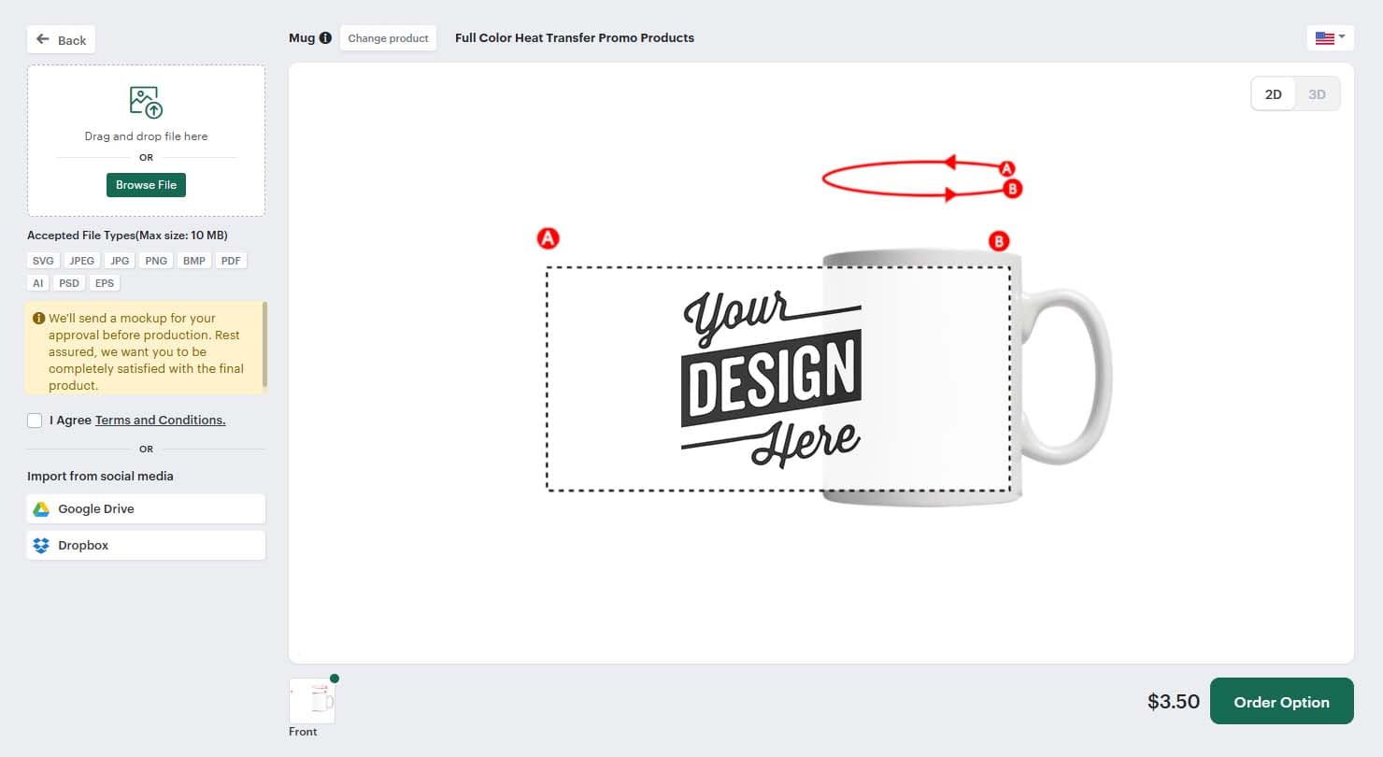Click the Google Drive icon
This screenshot has width=1383, height=757.
[x=41, y=509]
